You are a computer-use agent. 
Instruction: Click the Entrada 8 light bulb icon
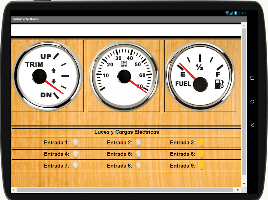point(139,166)
